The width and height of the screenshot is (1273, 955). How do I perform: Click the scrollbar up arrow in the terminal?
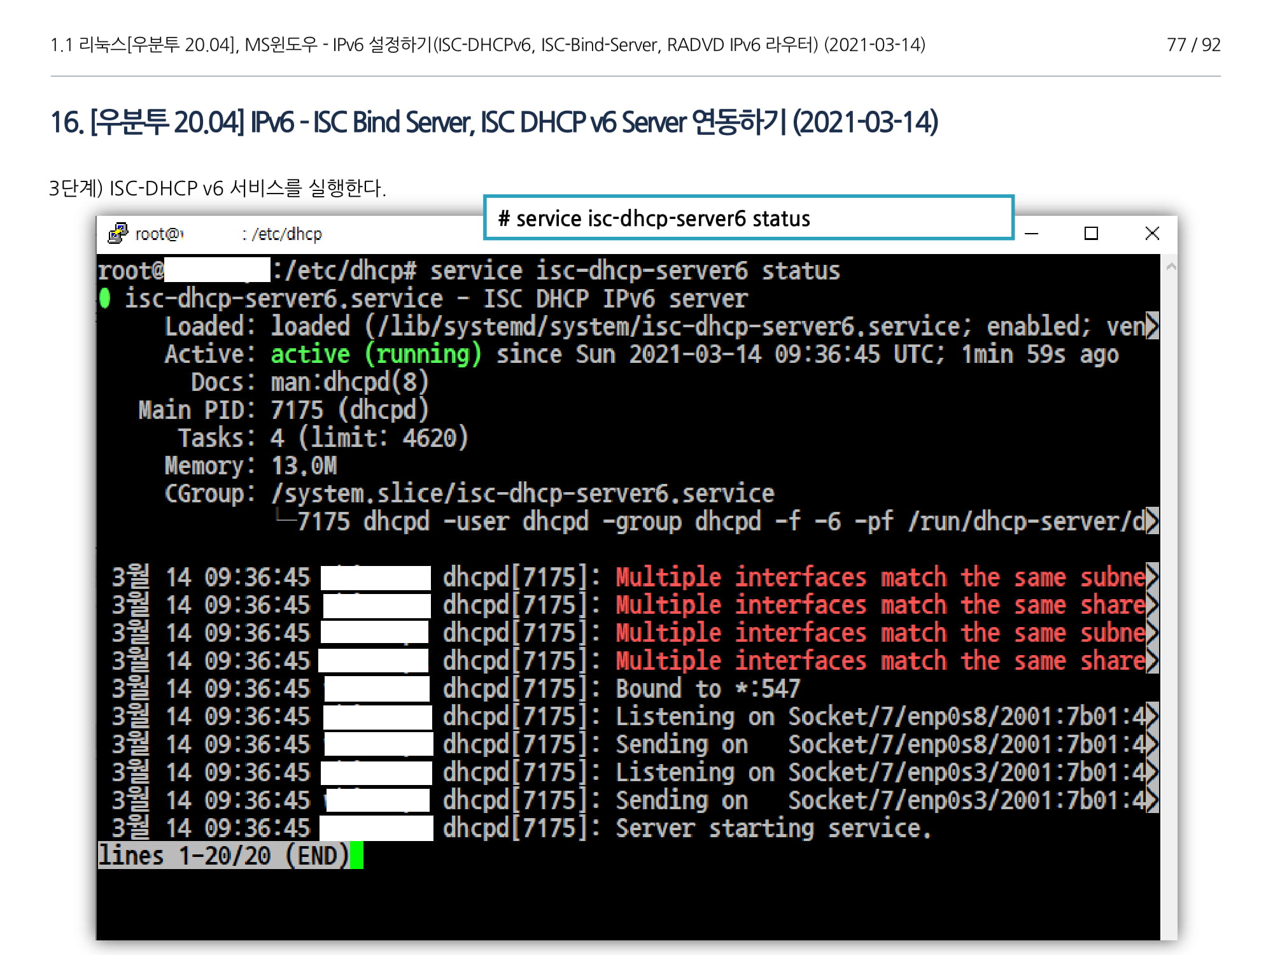tap(1170, 267)
